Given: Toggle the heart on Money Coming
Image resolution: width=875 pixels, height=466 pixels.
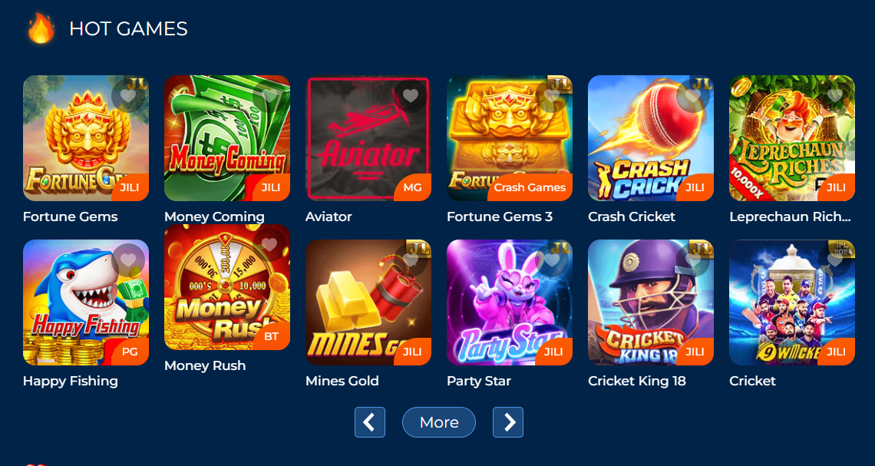Looking at the screenshot, I should pyautogui.click(x=269, y=96).
